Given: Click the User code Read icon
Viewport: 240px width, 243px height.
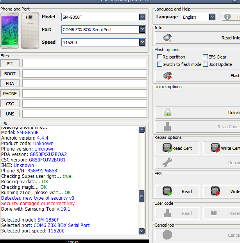Looking at the screenshot, I should (x=167, y=213).
